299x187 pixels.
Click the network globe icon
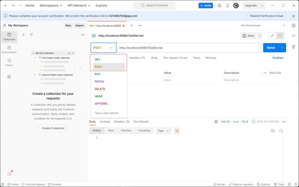coord(216,122)
